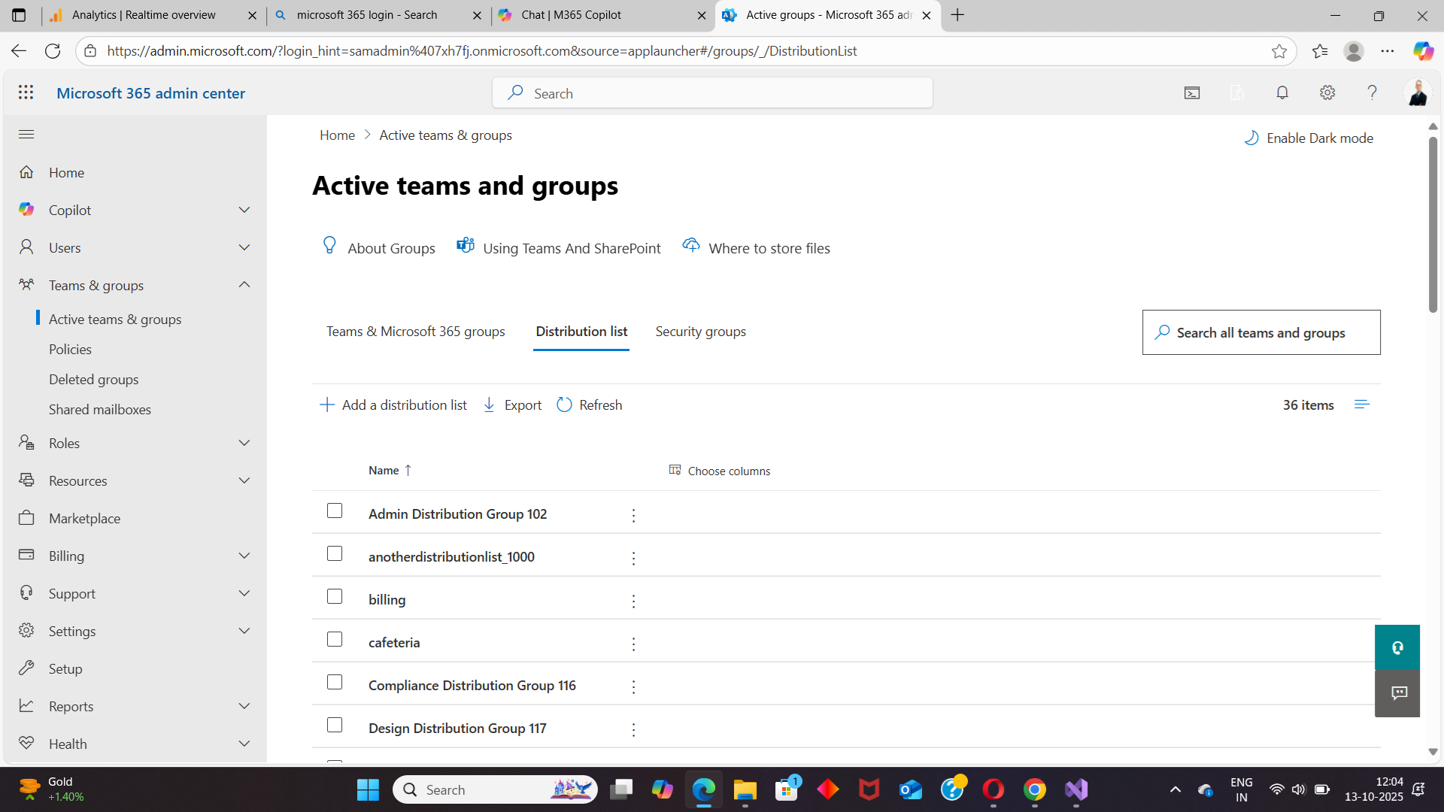Collapse the Teams & groups section
This screenshot has width=1444, height=812.
[x=244, y=285]
